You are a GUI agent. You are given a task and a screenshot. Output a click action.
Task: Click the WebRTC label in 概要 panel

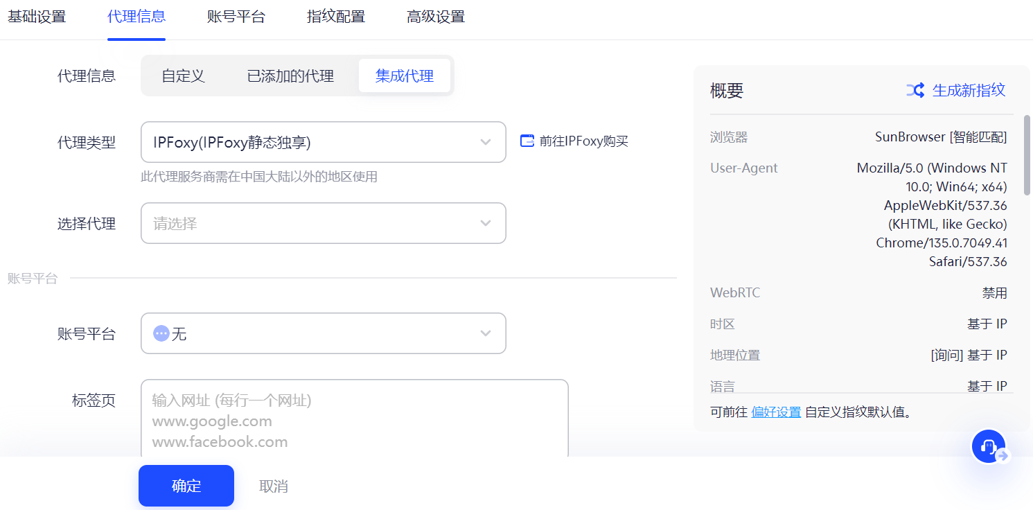click(x=735, y=293)
